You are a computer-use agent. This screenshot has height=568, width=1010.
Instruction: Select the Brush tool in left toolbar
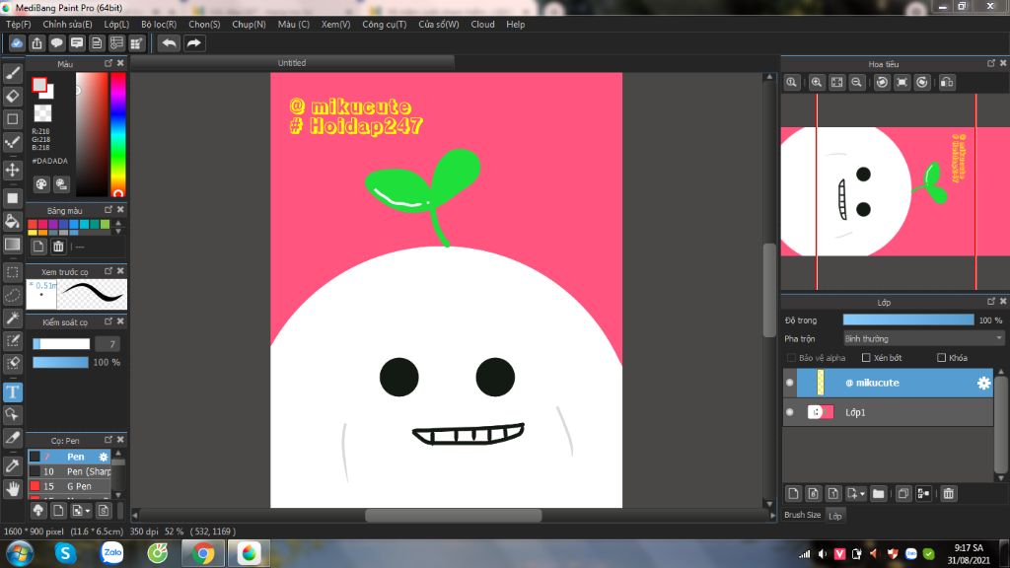tap(12, 73)
